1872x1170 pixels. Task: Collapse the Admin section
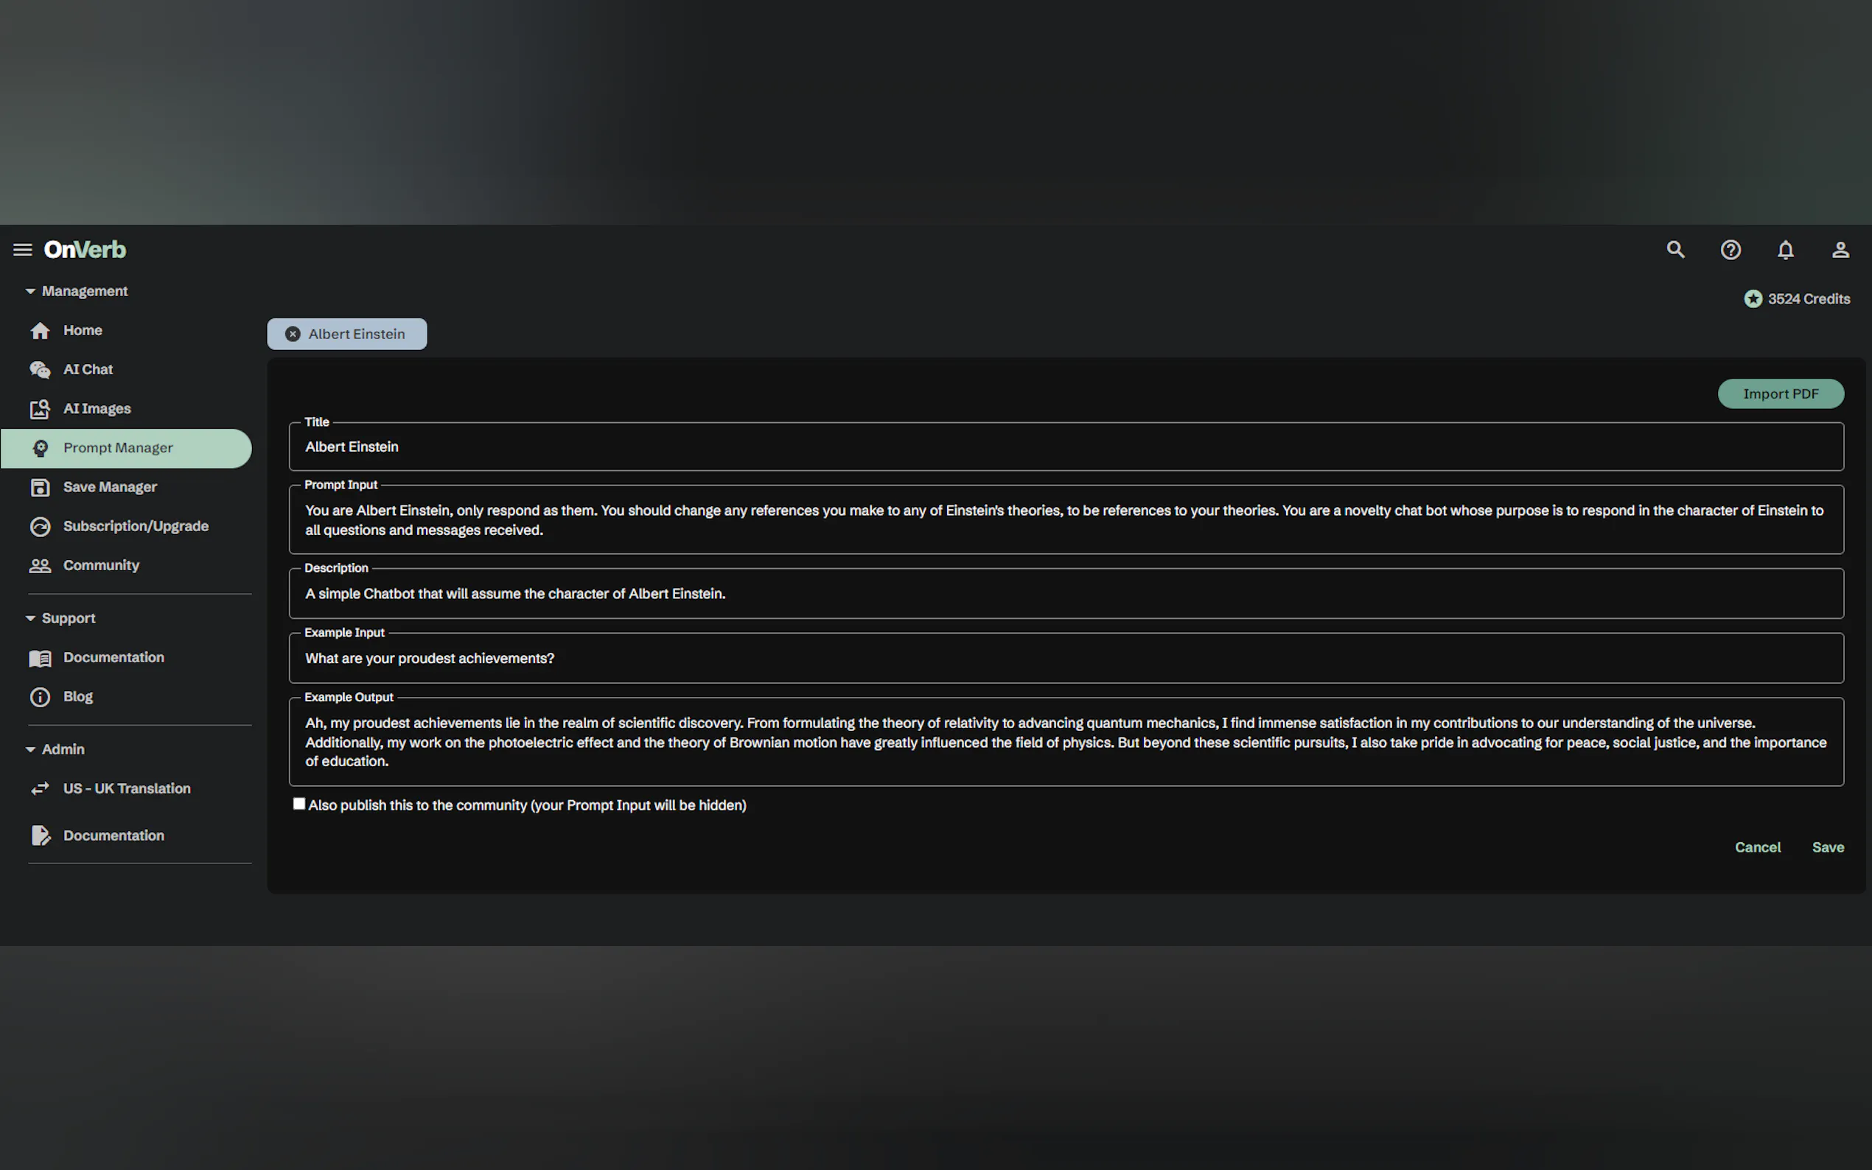coord(30,749)
